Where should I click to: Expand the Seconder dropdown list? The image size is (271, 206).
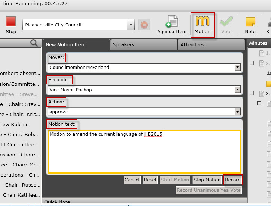[x=237, y=90]
